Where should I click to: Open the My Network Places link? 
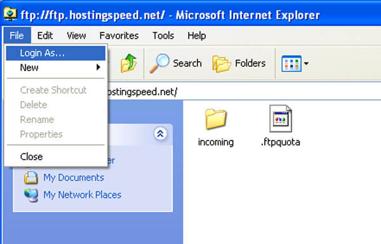point(82,195)
